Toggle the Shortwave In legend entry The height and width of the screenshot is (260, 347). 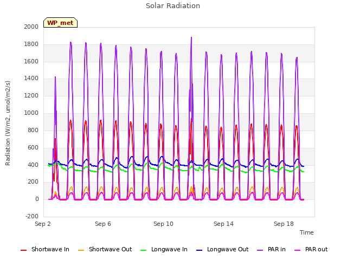click(45, 249)
